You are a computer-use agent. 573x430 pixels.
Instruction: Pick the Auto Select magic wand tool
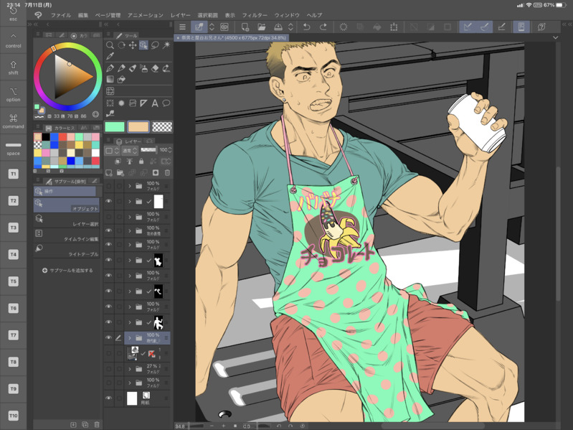[166, 45]
